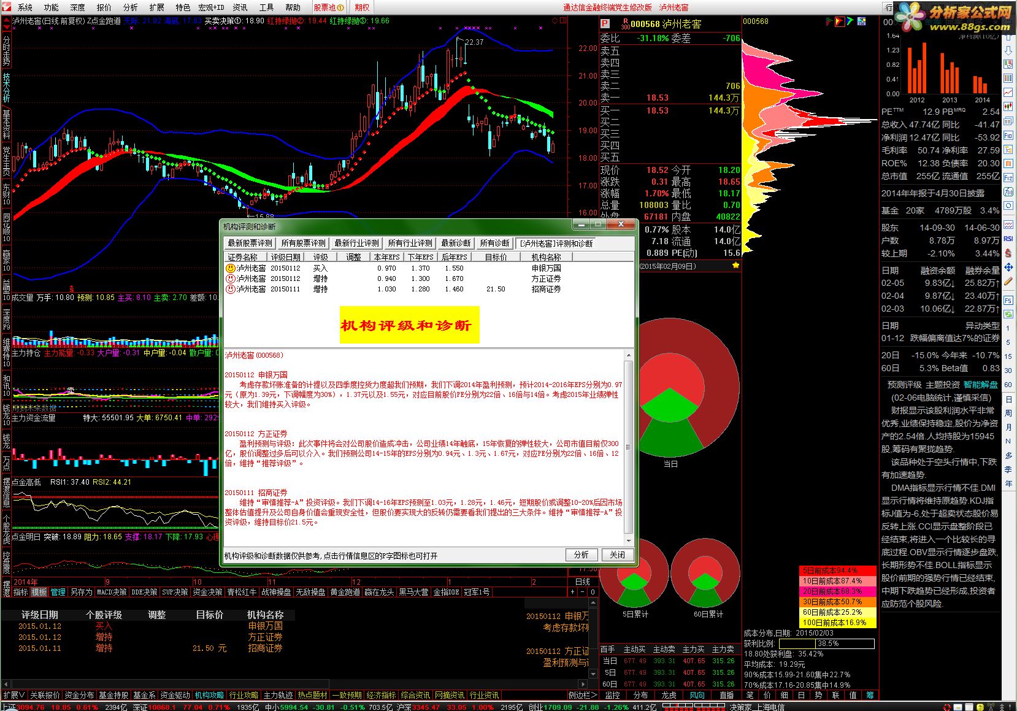The width and height of the screenshot is (1017, 711).
Task: Click the plus button beside indicator tabs
Action: tap(572, 592)
